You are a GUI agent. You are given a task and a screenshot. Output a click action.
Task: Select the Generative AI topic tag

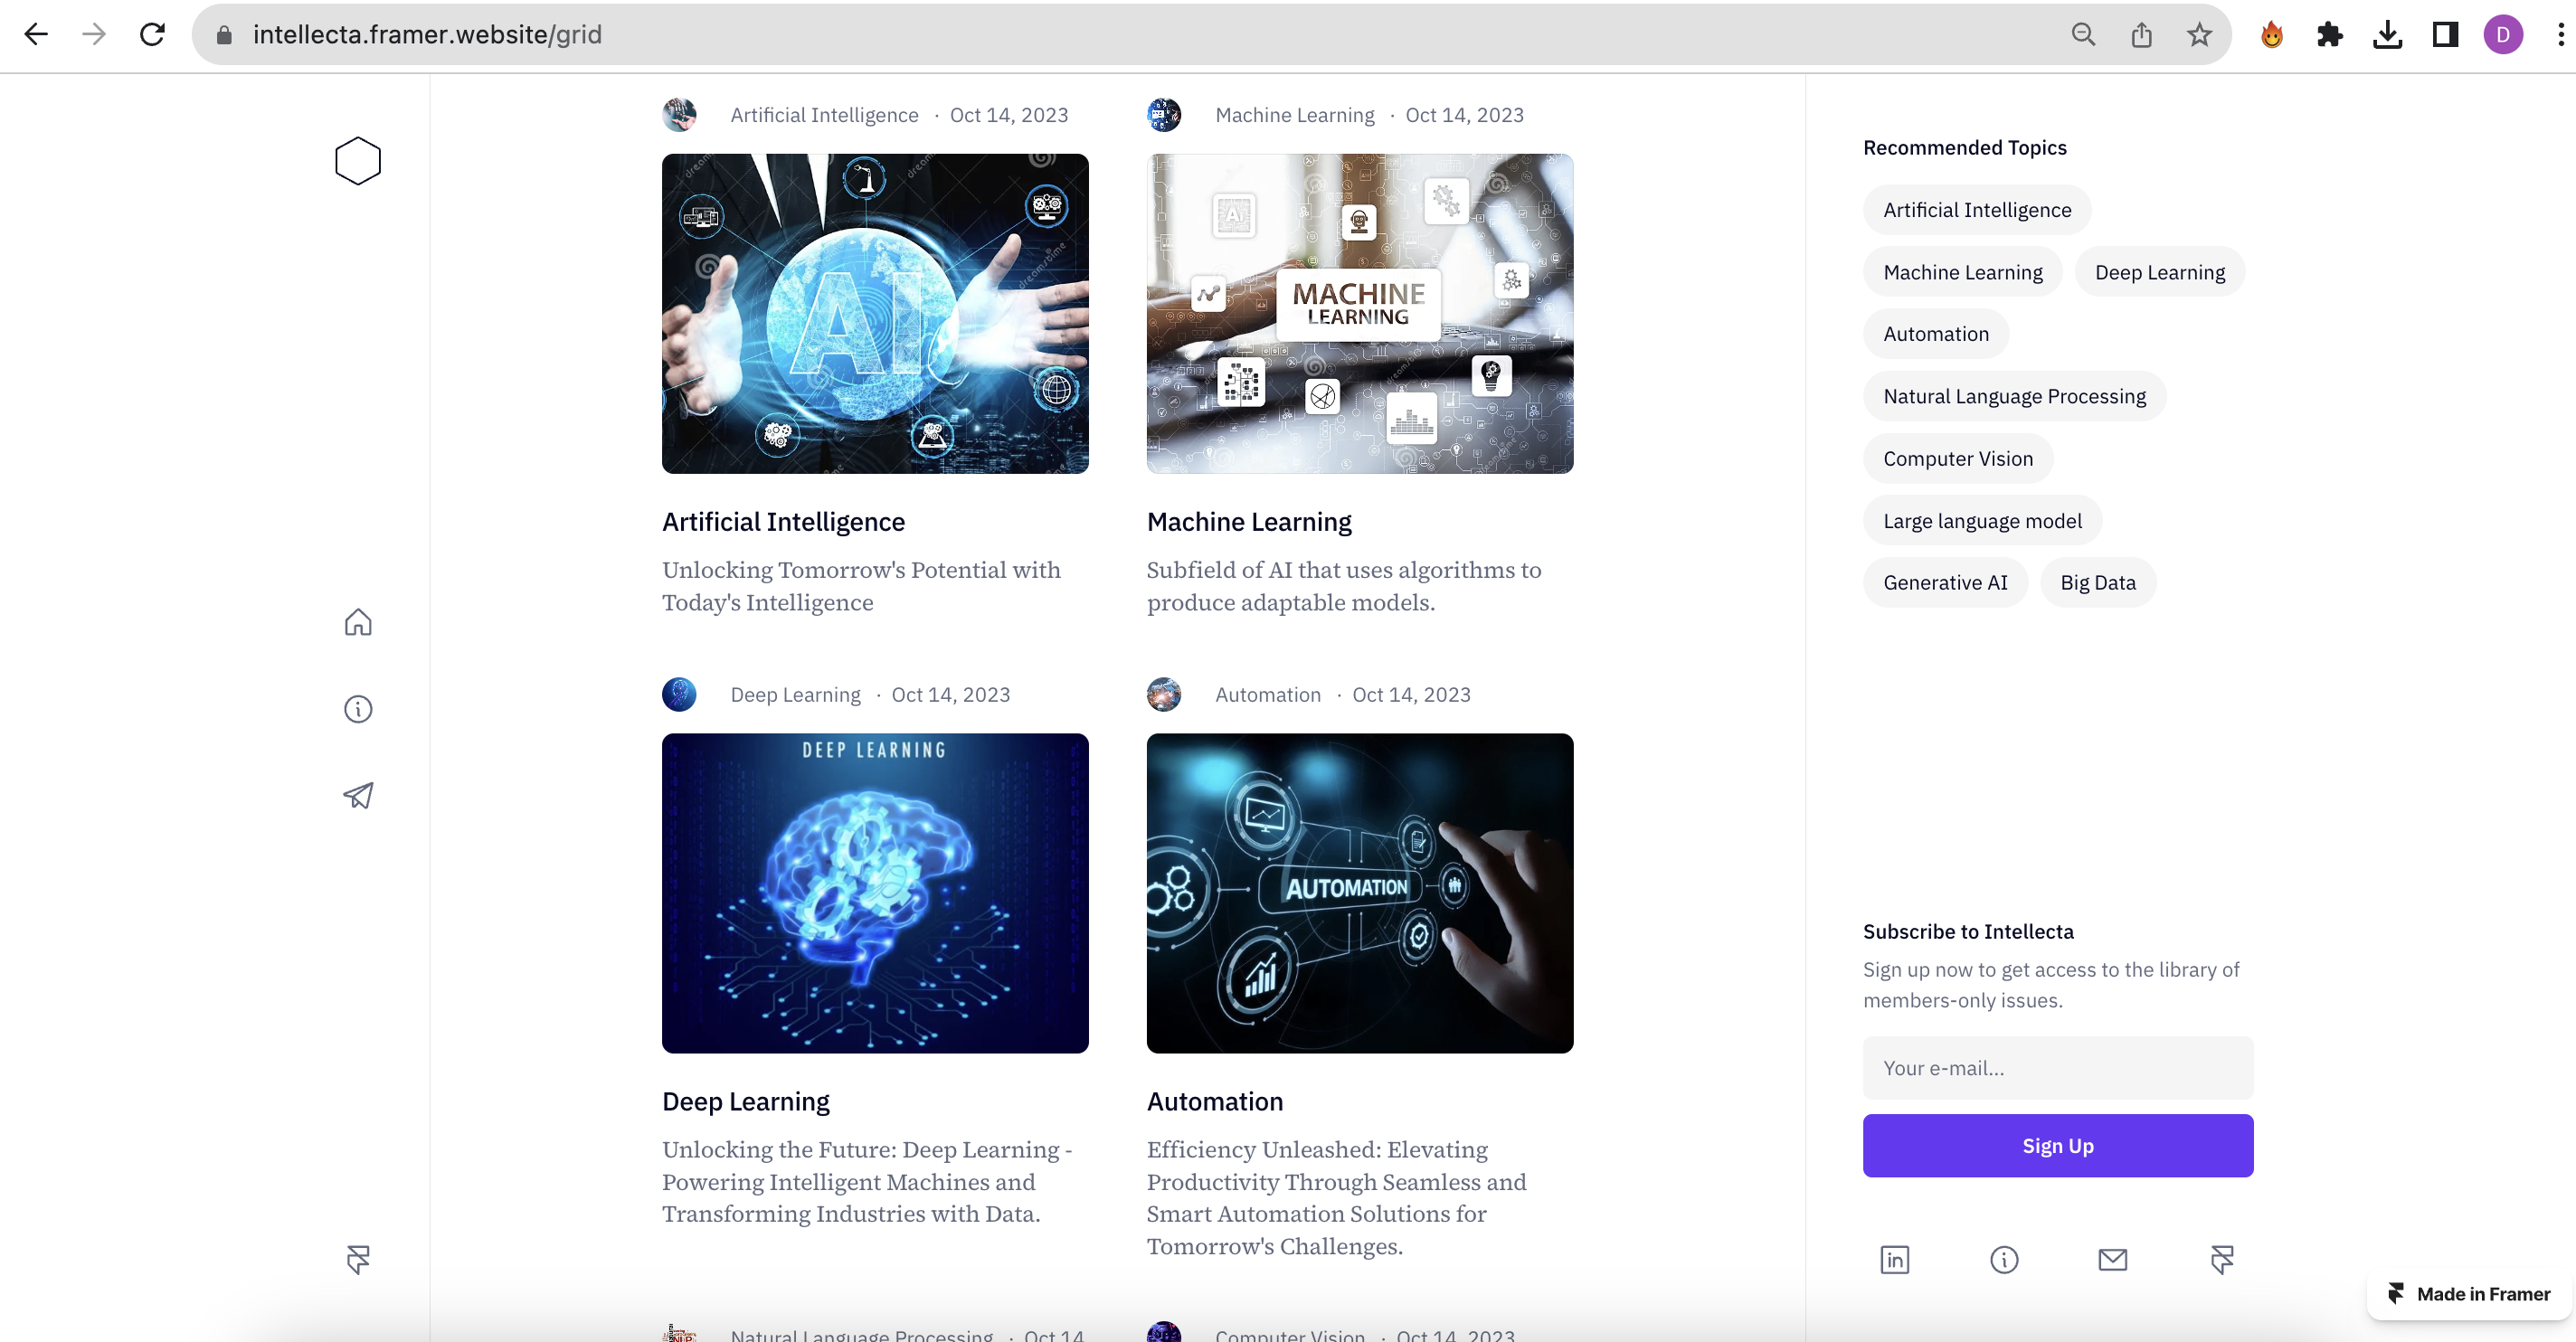pyautogui.click(x=1944, y=582)
